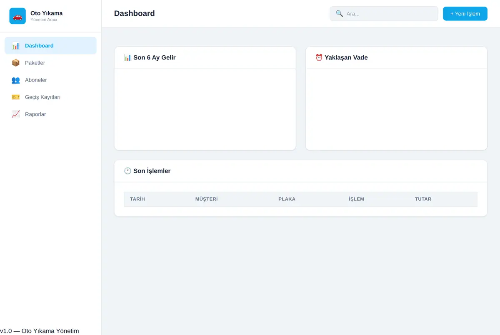This screenshot has height=335, width=500.
Task: Click the MÜŞTERİ column header
Action: pos(207,199)
